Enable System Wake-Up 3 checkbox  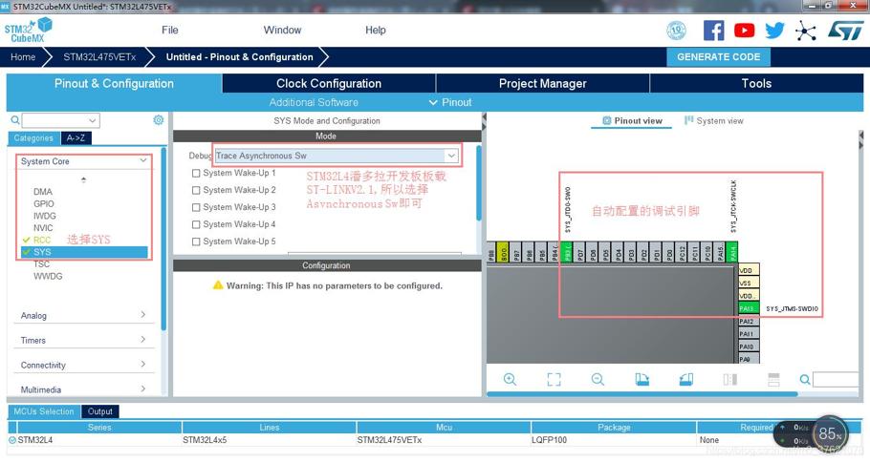pyautogui.click(x=196, y=208)
